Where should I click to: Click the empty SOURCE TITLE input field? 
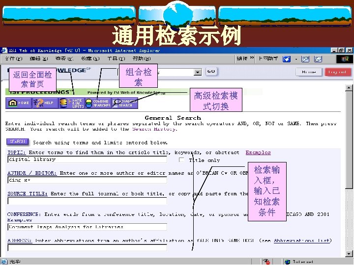tap(88, 201)
